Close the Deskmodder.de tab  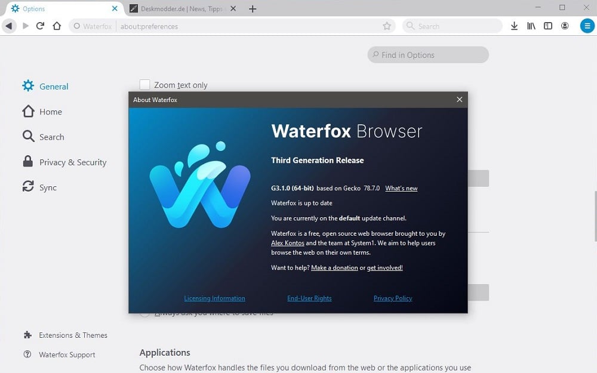(233, 8)
